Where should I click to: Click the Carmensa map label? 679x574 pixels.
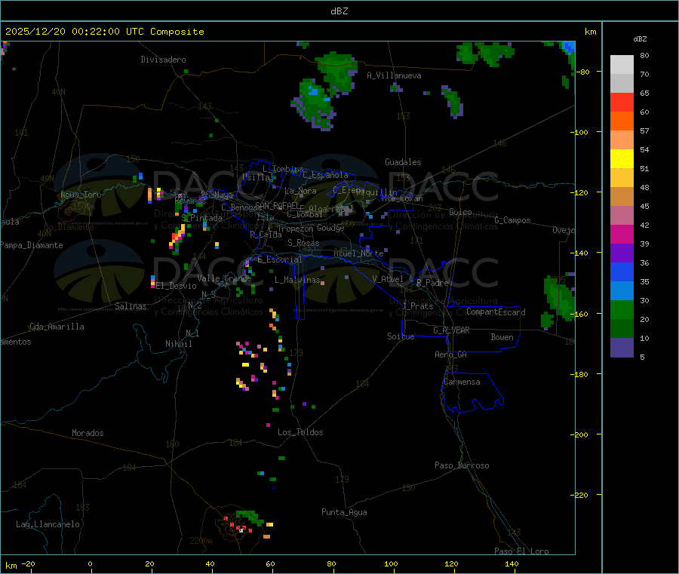coord(462,382)
